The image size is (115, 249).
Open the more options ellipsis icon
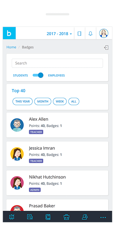(103, 217)
